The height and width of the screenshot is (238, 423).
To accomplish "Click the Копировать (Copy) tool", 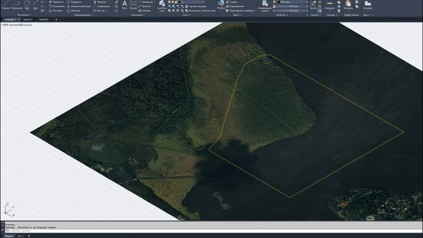I will [x=57, y=6].
